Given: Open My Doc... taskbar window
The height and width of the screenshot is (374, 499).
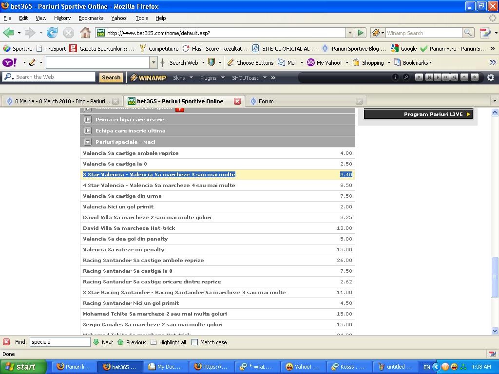Looking at the screenshot, I should tap(165, 367).
